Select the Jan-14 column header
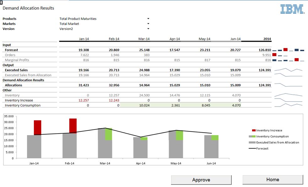 [x=84, y=39]
